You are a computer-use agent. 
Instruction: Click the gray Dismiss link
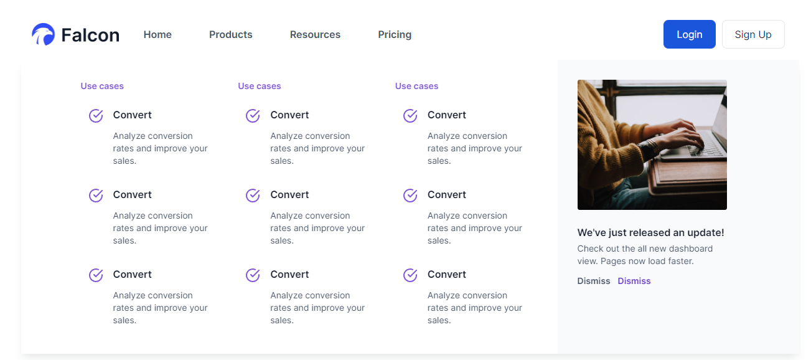594,281
